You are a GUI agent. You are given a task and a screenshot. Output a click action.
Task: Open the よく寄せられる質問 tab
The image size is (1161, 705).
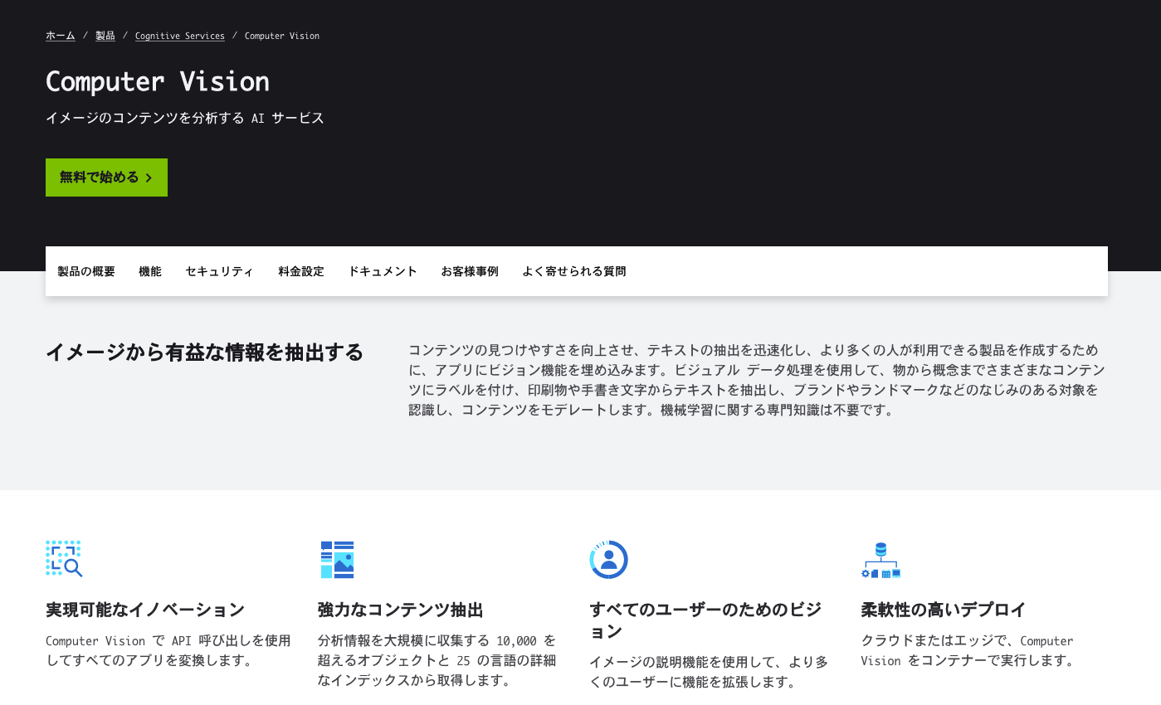(x=574, y=271)
